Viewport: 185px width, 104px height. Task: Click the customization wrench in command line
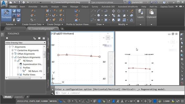coord(53,94)
